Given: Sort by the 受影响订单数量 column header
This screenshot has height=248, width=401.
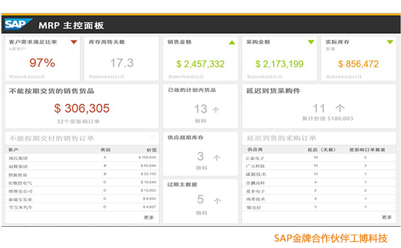Looking at the screenshot, I should 367,149.
